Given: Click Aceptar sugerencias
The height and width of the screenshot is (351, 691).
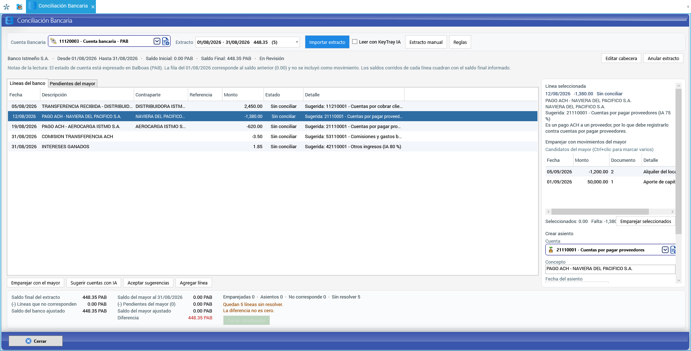Looking at the screenshot, I should coord(148,283).
